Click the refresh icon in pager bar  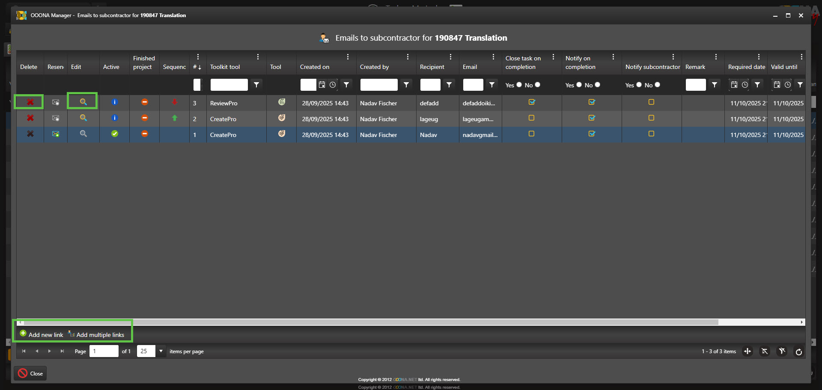[798, 352]
